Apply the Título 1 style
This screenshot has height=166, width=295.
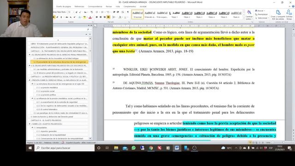175,14
